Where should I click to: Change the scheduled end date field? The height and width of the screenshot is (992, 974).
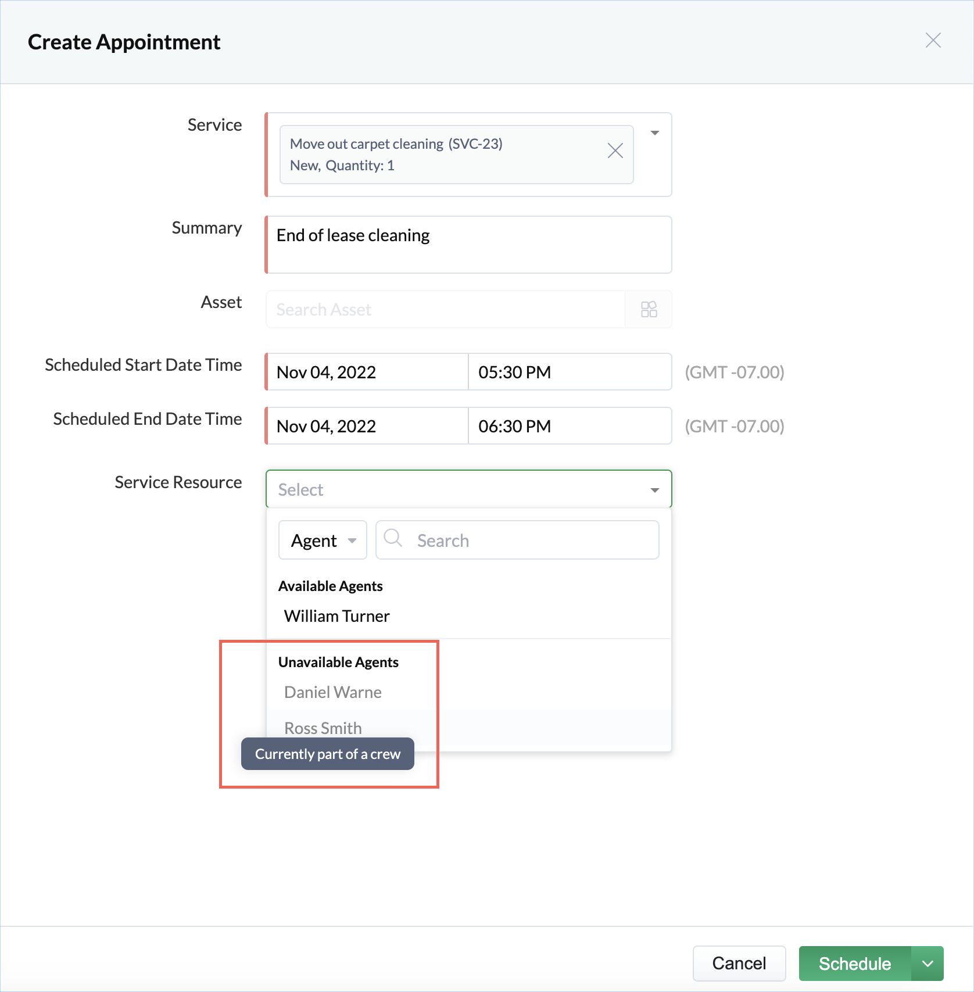367,425
